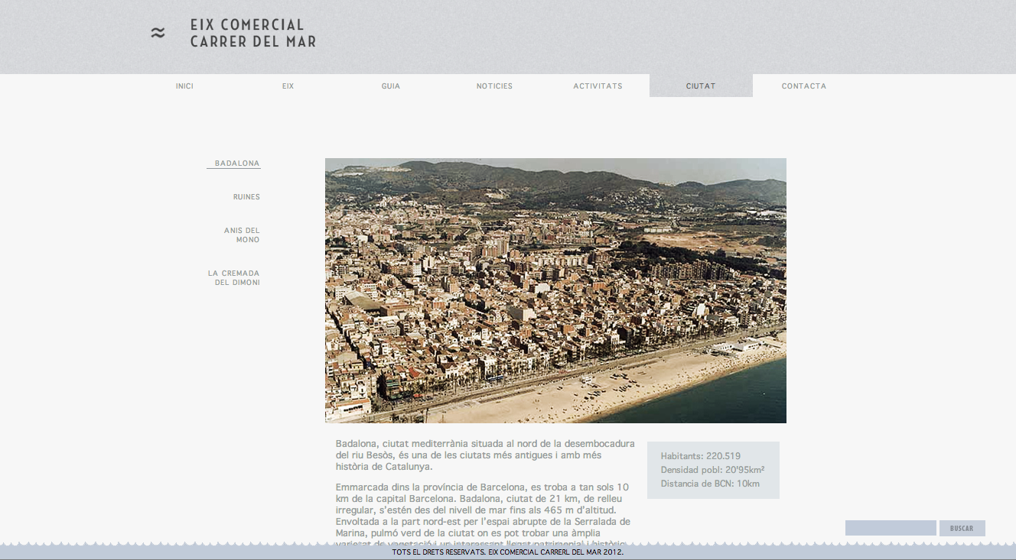The image size is (1016, 560).
Task: Click the aerial photo of Badalona
Action: [555, 290]
